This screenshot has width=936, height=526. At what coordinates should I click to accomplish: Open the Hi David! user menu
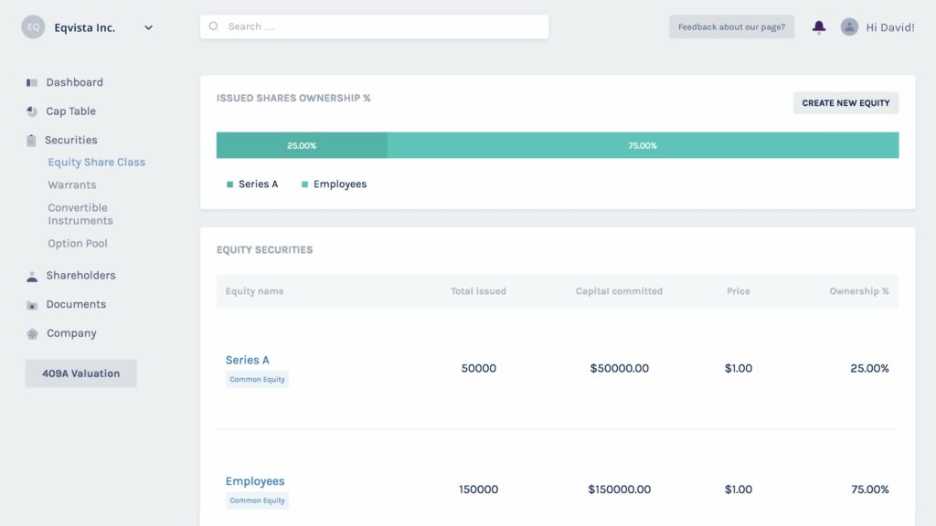pos(889,27)
